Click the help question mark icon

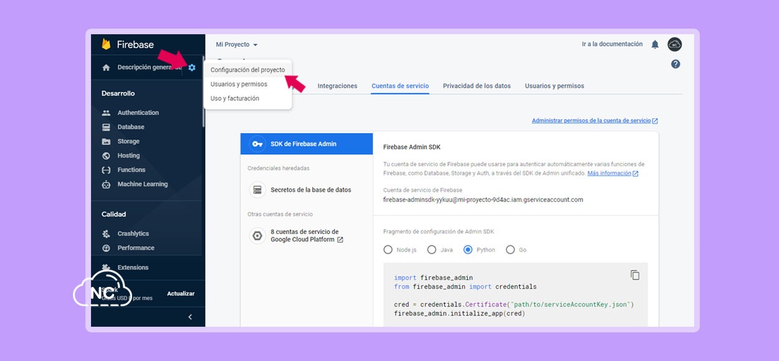tap(676, 64)
